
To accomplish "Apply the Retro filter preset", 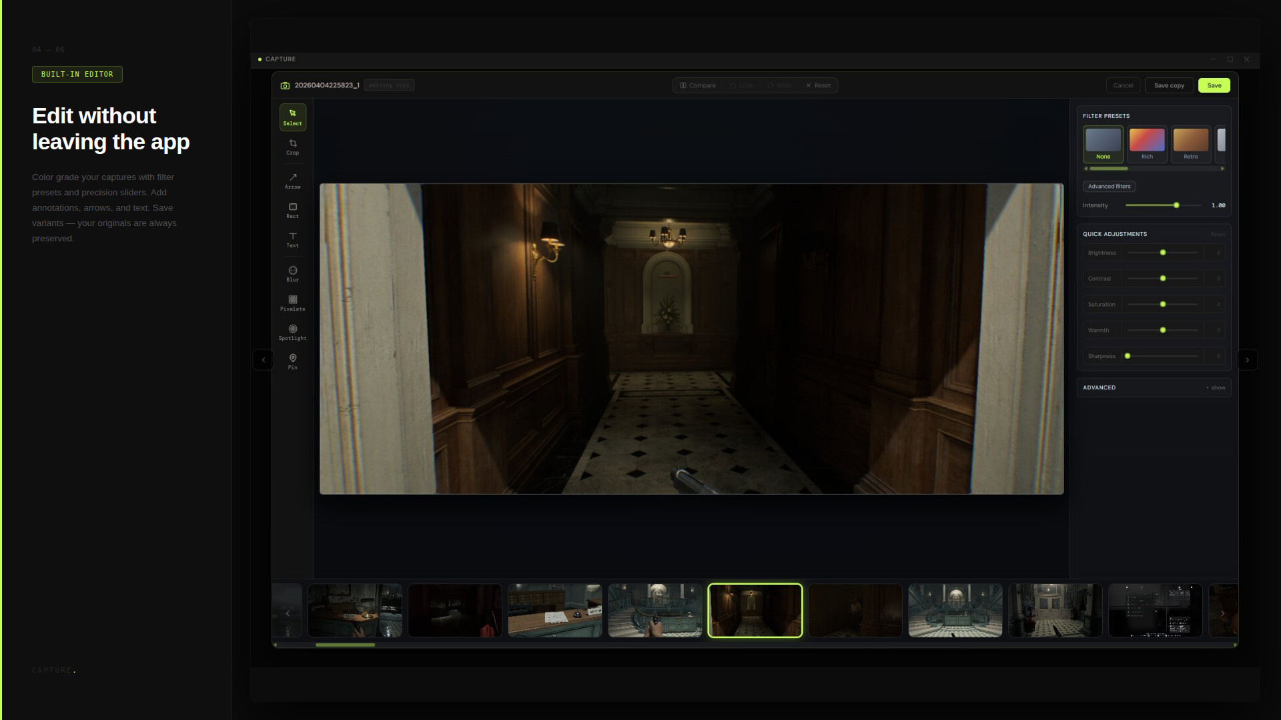I will 1190,144.
